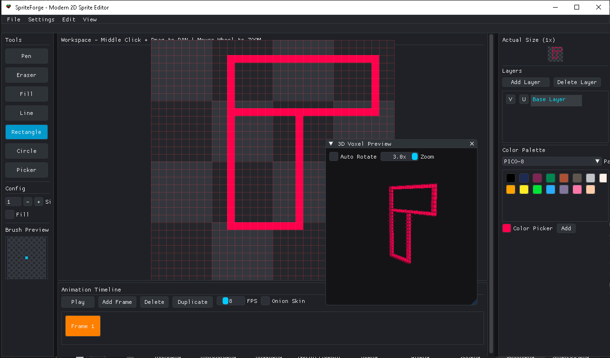Select Frame 1 in the timeline

click(x=83, y=326)
